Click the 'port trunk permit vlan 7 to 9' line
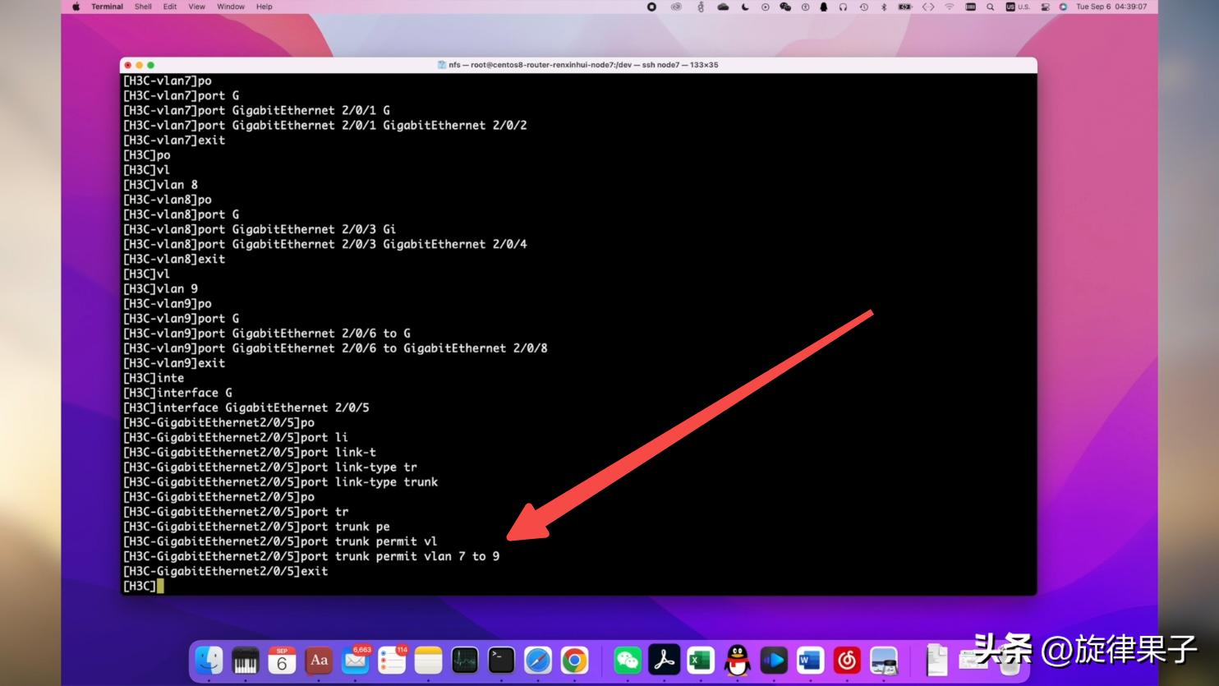The image size is (1219, 686). [x=311, y=556]
